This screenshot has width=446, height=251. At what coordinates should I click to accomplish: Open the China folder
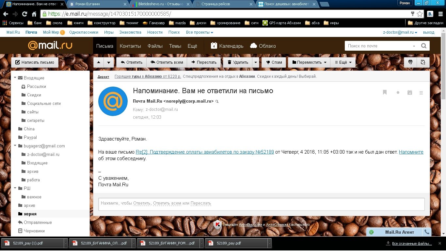tap(29, 129)
